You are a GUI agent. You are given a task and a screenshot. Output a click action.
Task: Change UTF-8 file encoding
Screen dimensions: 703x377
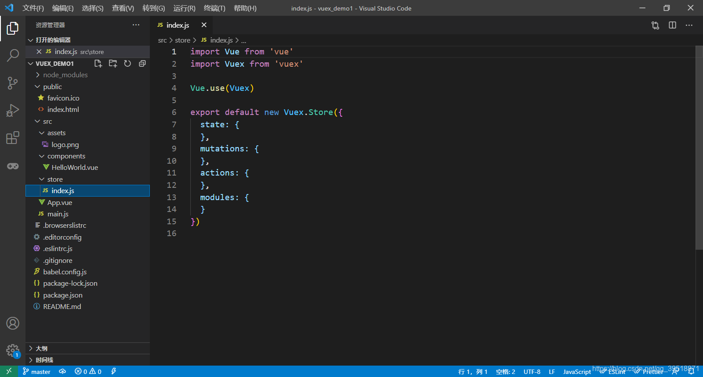[x=532, y=372]
